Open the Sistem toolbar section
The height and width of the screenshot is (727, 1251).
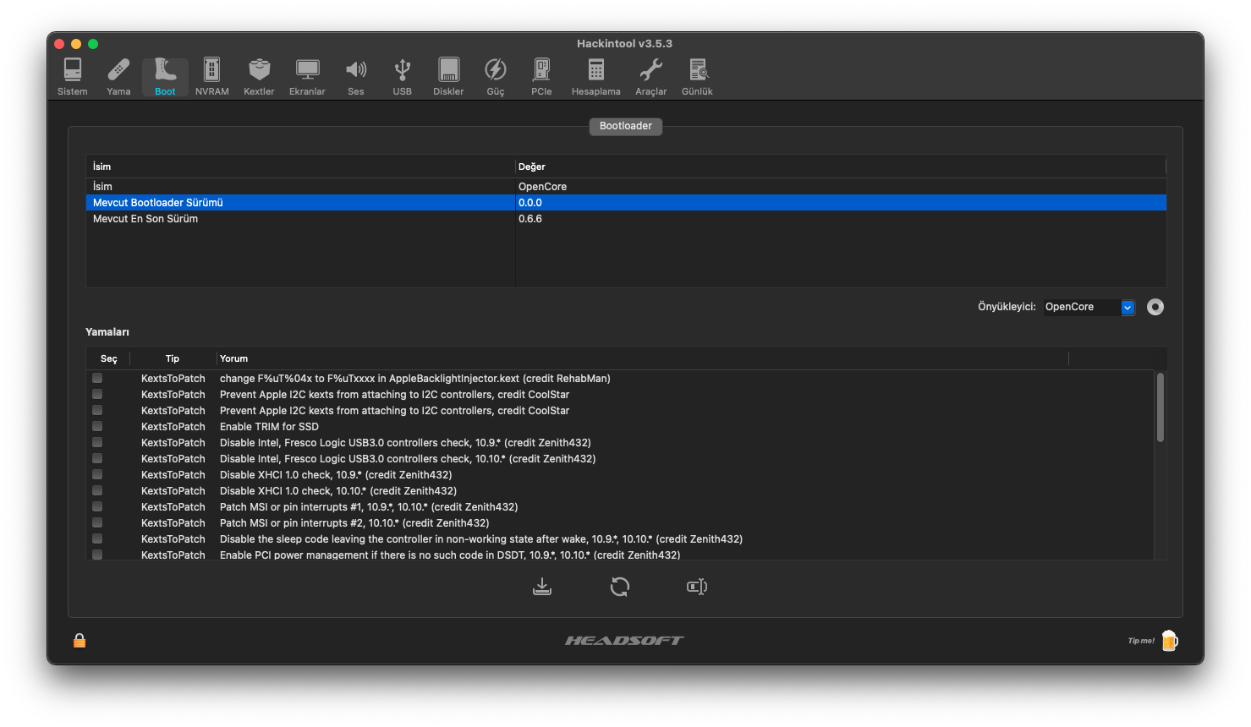pos(73,77)
